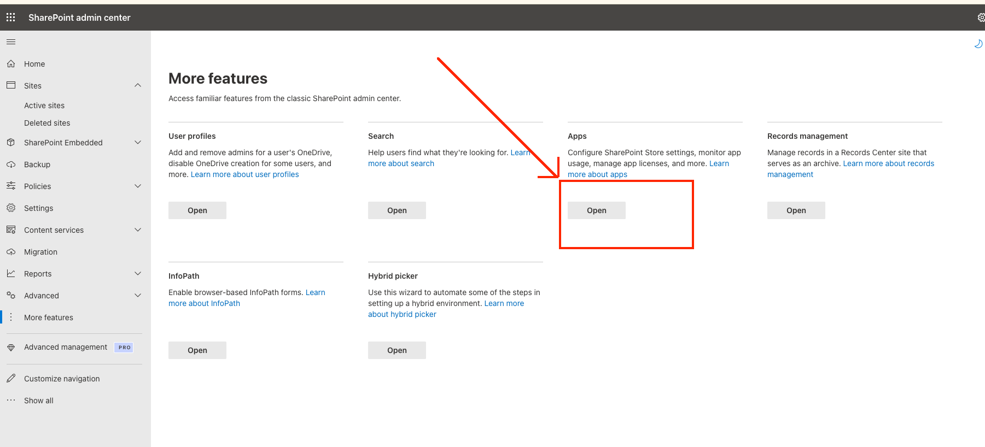985x447 pixels.
Task: Collapse navigation with the hamburger icon
Action: pos(11,42)
